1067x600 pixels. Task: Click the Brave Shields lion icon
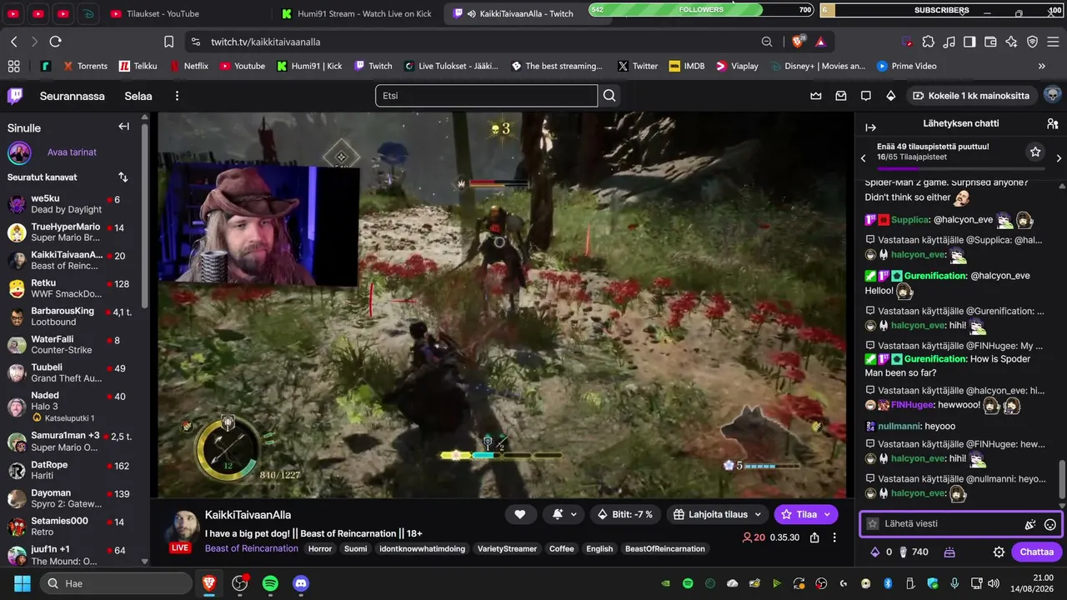click(x=799, y=42)
